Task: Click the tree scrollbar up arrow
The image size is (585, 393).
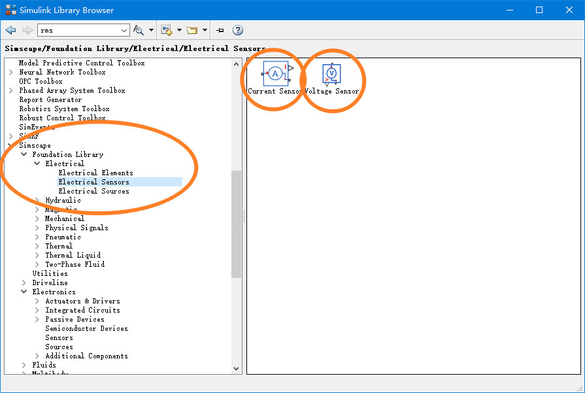Action: [236, 64]
